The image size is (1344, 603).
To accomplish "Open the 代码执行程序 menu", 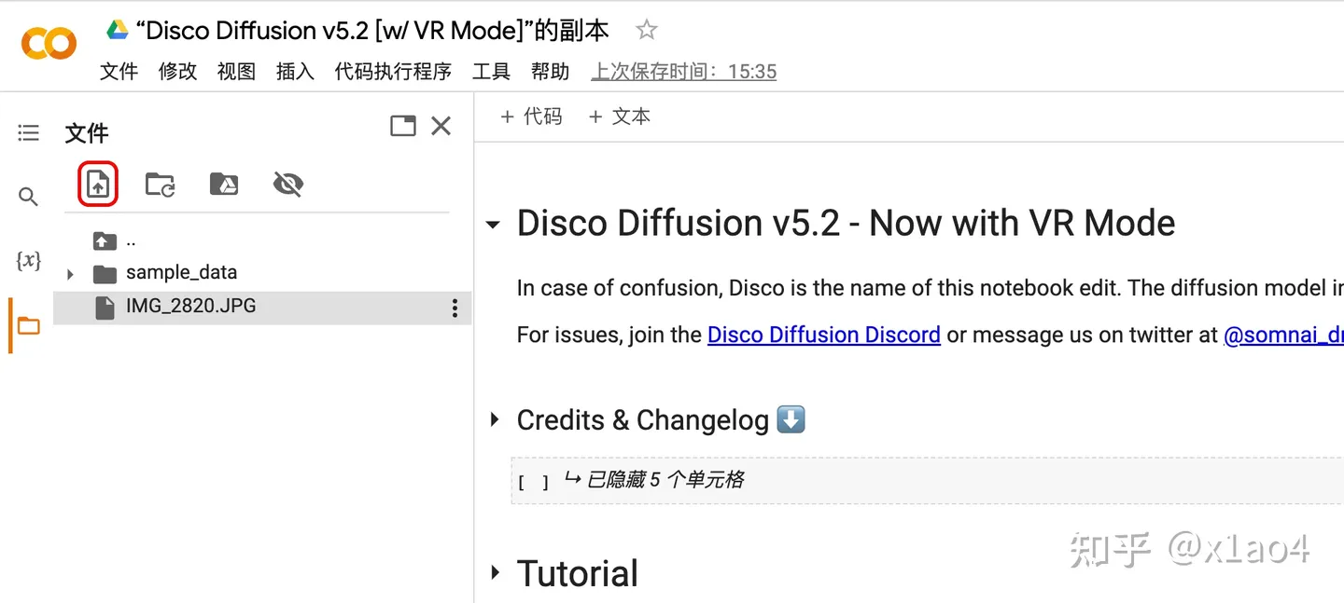I will click(x=393, y=72).
